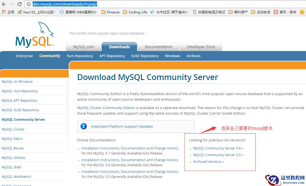
Task: Open the Finance bookmarks folder
Action: (111, 12)
